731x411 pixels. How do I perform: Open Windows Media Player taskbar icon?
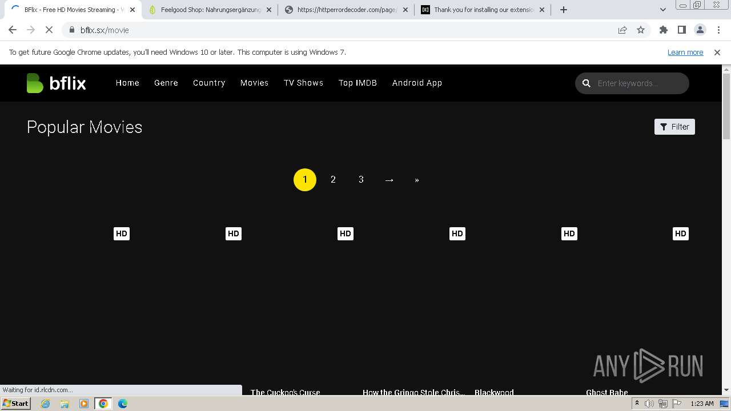(83, 404)
